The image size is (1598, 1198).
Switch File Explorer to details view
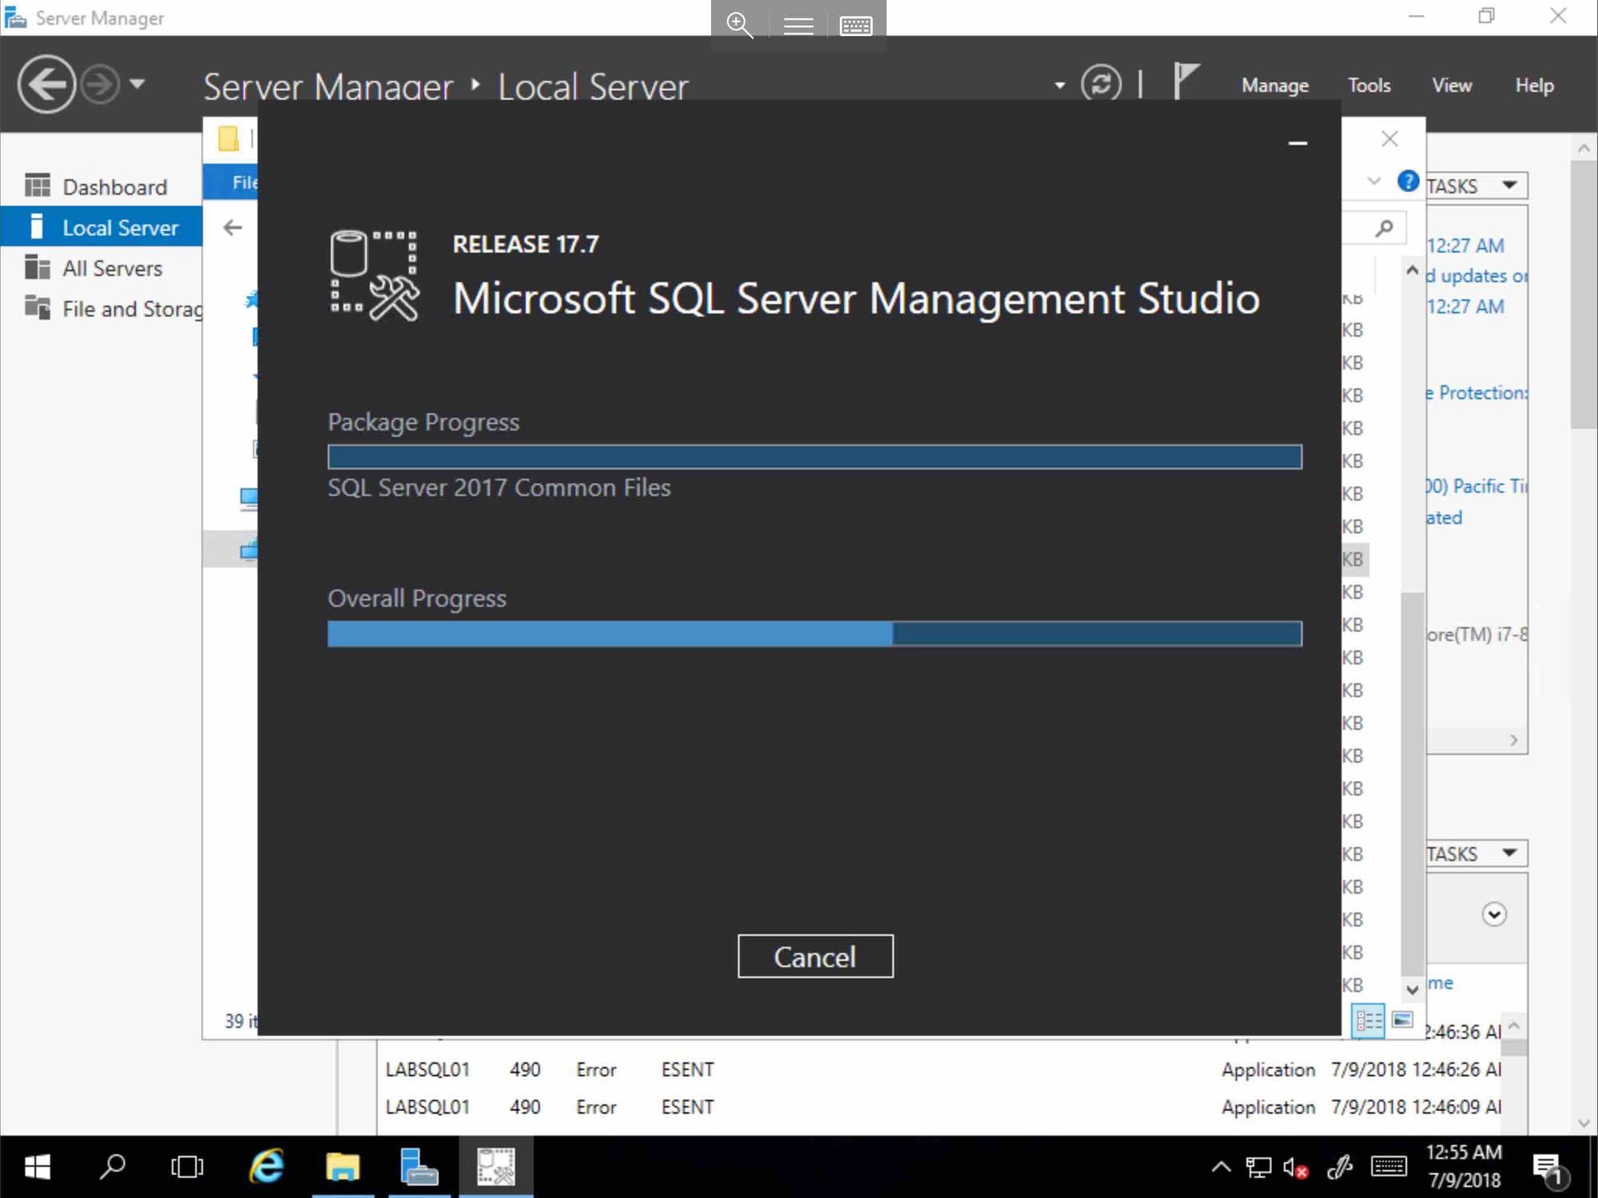(x=1368, y=1021)
